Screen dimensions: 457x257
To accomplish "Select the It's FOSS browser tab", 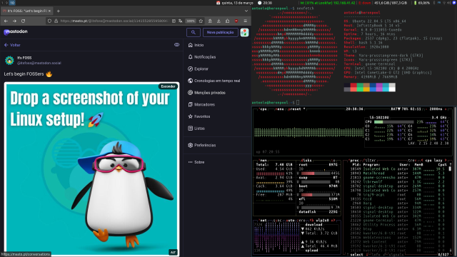I will (27, 11).
